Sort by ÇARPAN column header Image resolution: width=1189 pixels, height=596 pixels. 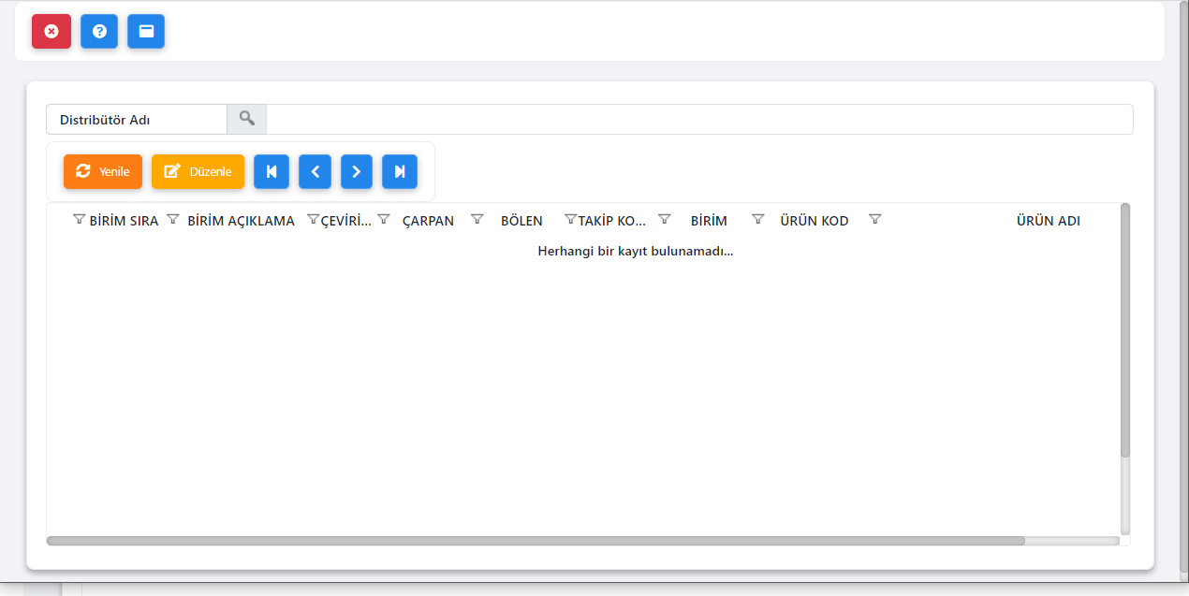tap(428, 221)
